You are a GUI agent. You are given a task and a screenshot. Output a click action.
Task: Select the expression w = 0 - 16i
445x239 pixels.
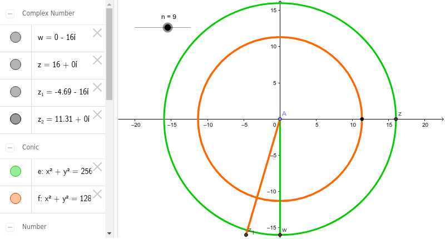(57, 37)
